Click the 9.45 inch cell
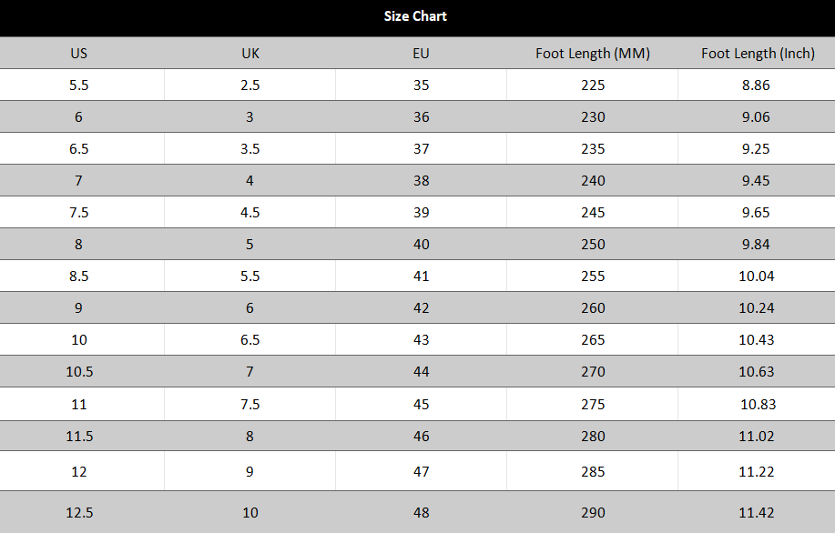This screenshot has height=533, width=835. [756, 180]
